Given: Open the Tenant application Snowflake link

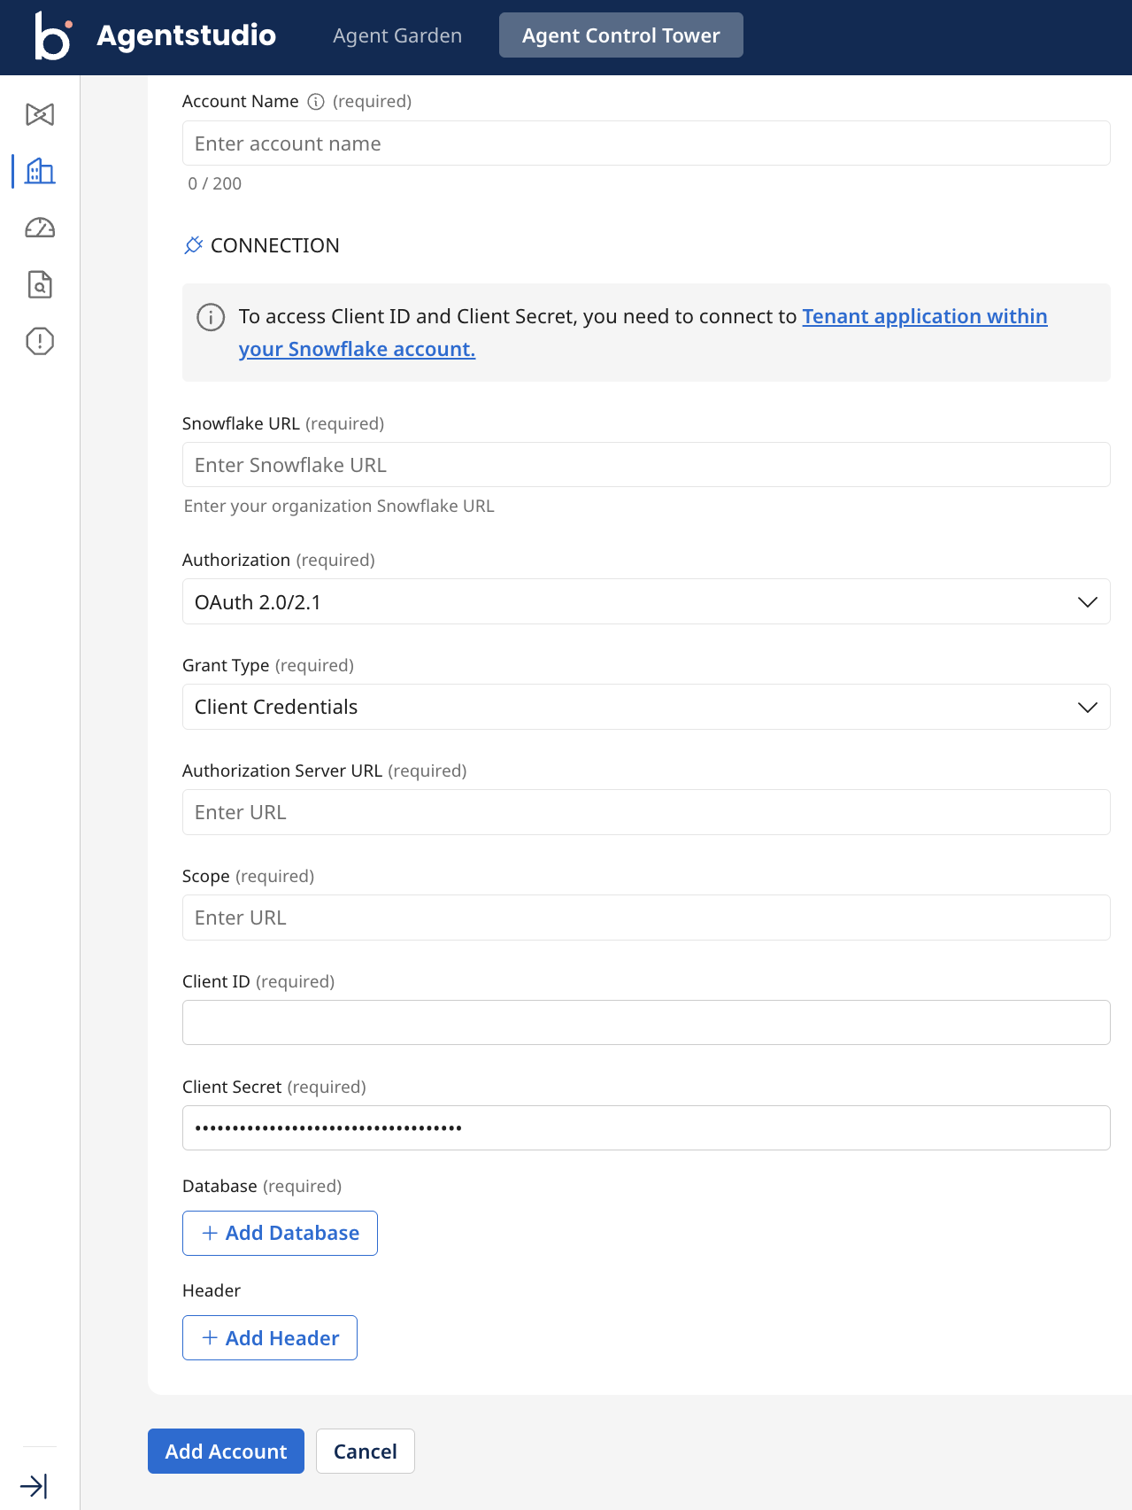Looking at the screenshot, I should point(924,317).
